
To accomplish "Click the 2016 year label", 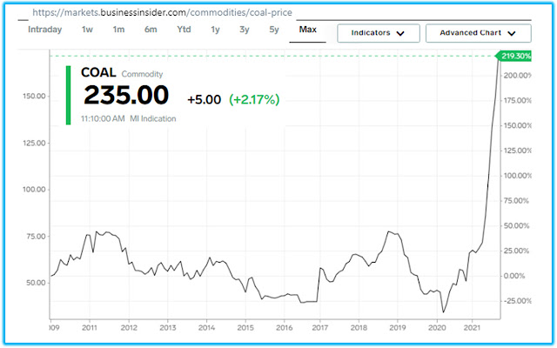I will (285, 328).
